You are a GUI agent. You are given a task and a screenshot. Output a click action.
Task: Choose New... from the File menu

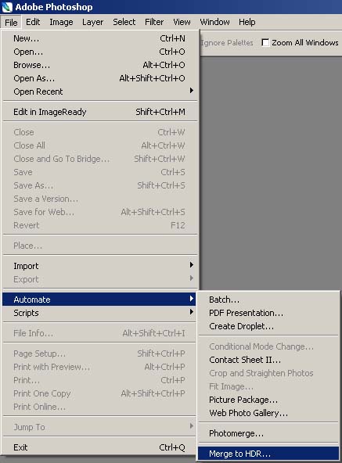coord(99,38)
